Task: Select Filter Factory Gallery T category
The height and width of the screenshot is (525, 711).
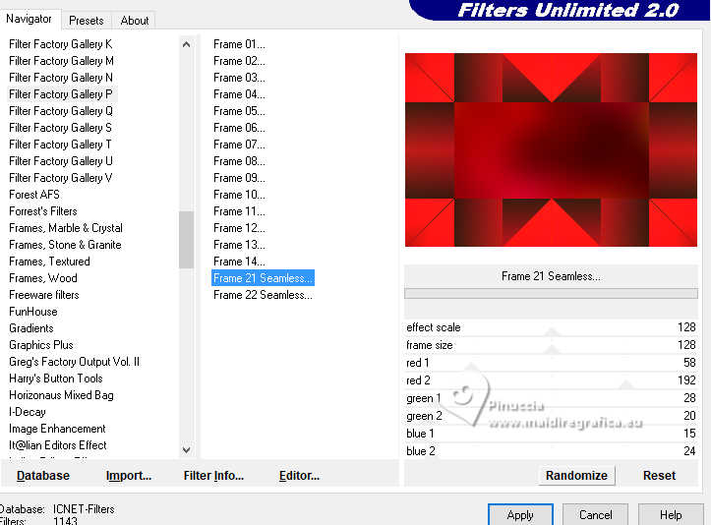Action: coord(60,145)
